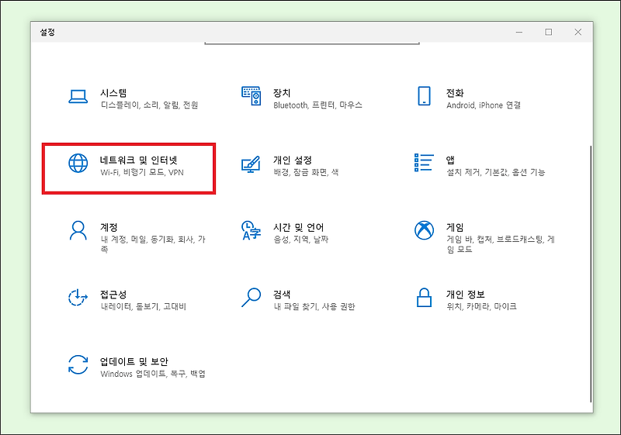The height and width of the screenshot is (435, 621).
Task: Click the 접근성 title text
Action: (113, 294)
